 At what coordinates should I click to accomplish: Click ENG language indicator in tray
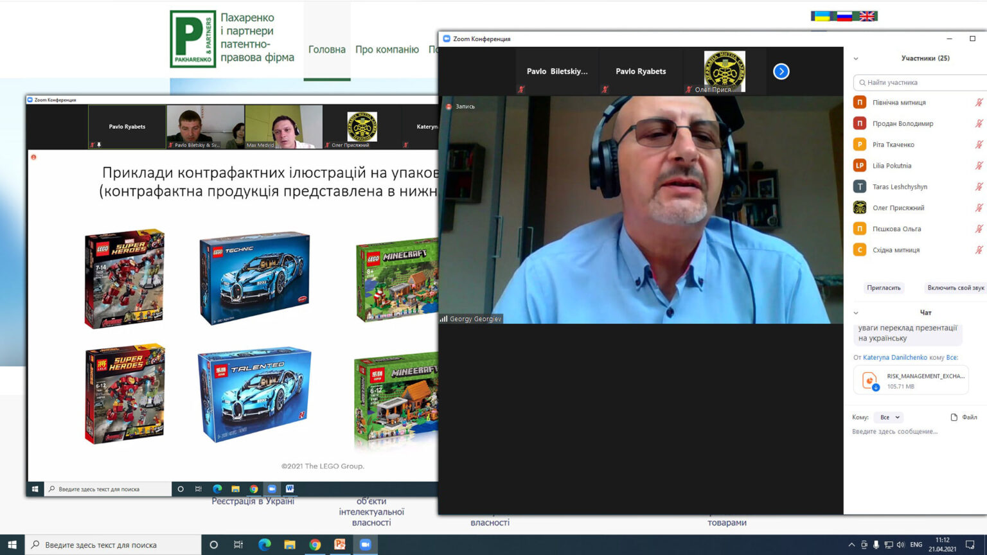click(916, 545)
